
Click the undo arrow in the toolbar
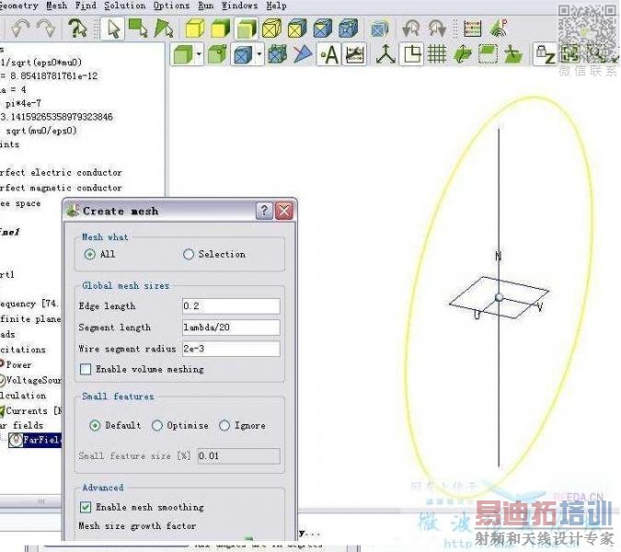coord(20,29)
